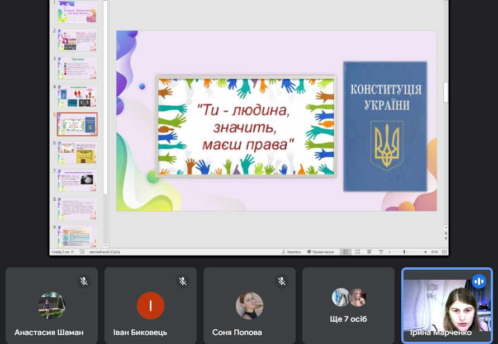Click the английский (США) language indicator
The height and width of the screenshot is (344, 498).
click(x=105, y=252)
